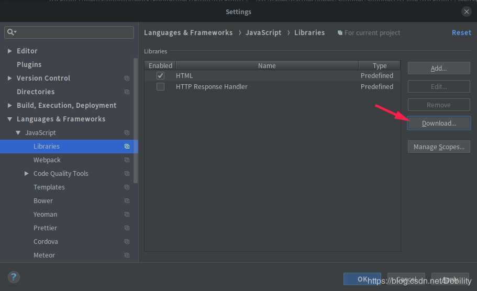The width and height of the screenshot is (477, 291).
Task: Select the HTML library row name
Action: pyautogui.click(x=184, y=75)
